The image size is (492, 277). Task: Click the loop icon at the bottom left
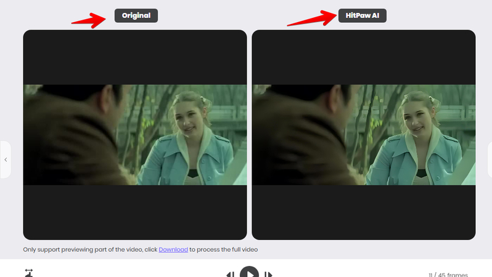coord(28,273)
